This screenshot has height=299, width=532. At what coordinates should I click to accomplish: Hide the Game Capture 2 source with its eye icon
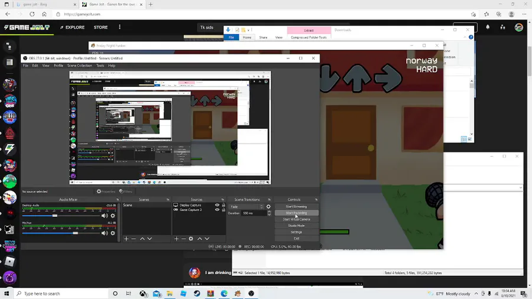pyautogui.click(x=217, y=210)
